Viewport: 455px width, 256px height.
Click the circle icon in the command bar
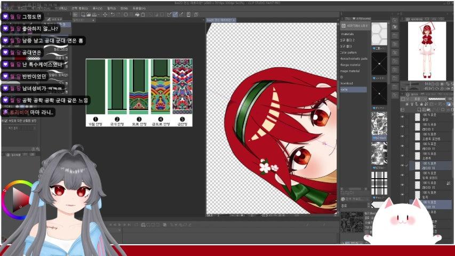coord(126,14)
